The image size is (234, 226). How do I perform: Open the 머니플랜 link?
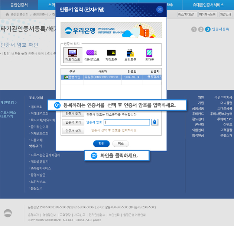click(x=226, y=103)
